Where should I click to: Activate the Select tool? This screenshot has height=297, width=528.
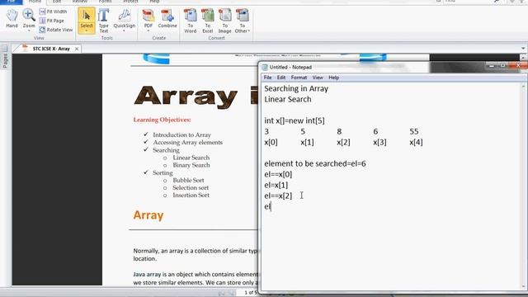click(87, 20)
